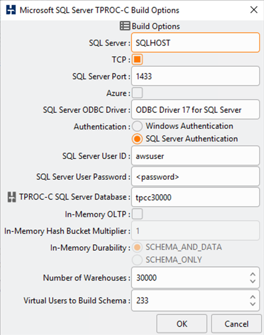Click the SQL Server ODBC Driver field
Viewport: 264px width, 335px height.
[x=195, y=110]
